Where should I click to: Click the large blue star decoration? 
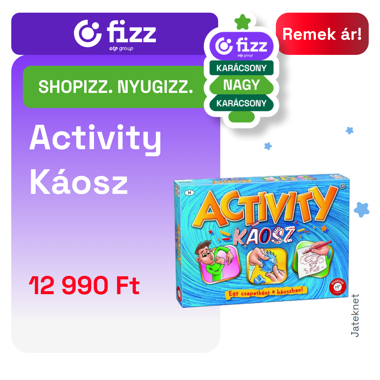click(x=362, y=209)
